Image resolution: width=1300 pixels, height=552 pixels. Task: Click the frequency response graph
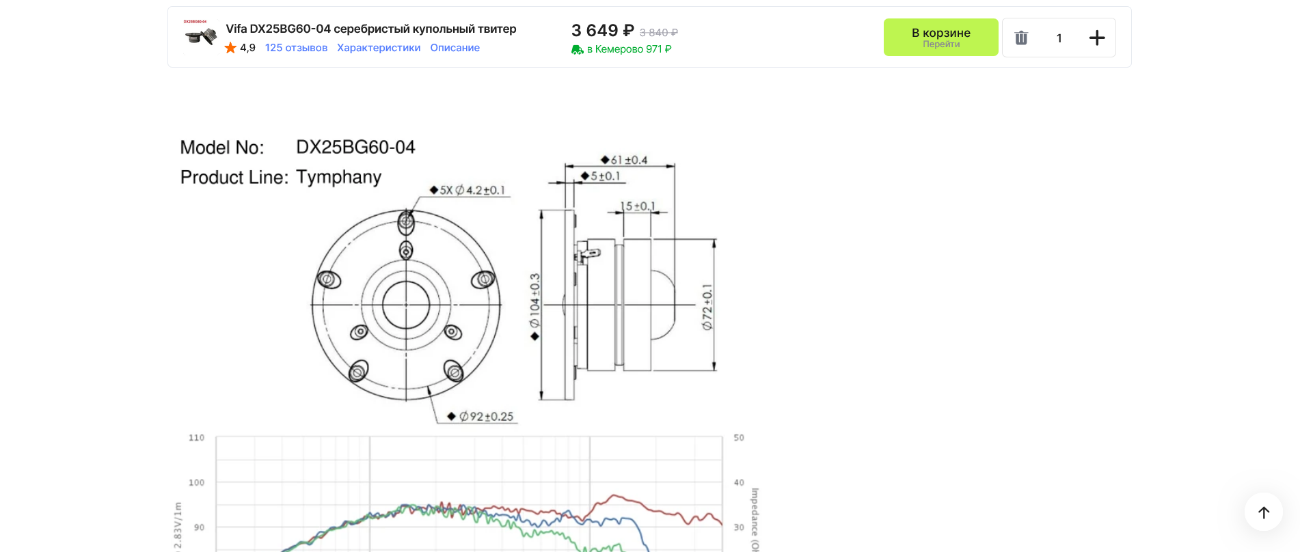[x=468, y=499]
